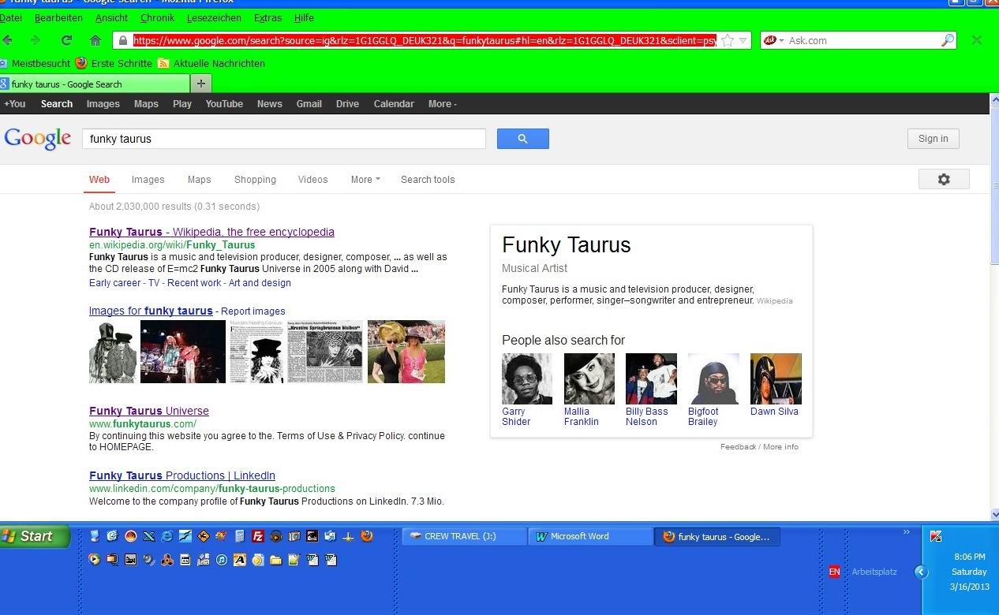Viewport: 999px width, 615px height.
Task: Launch Firefox from the Quick Launch bar
Action: click(x=367, y=536)
